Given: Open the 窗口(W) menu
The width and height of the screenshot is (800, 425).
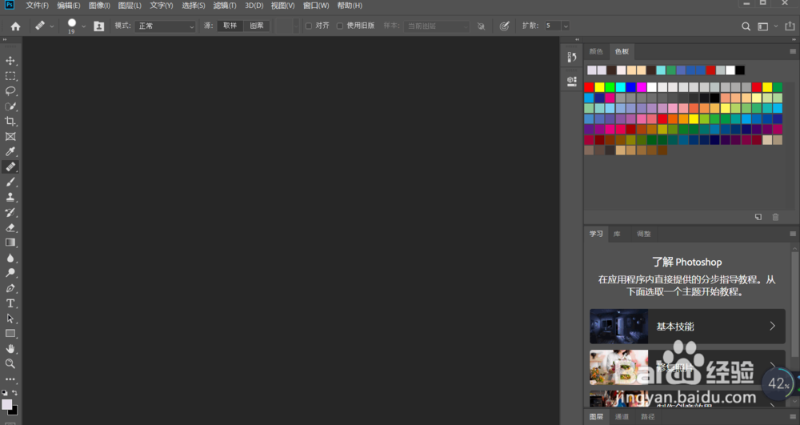Looking at the screenshot, I should click(316, 5).
